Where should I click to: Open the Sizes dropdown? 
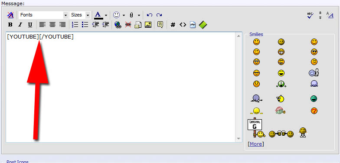(80, 15)
